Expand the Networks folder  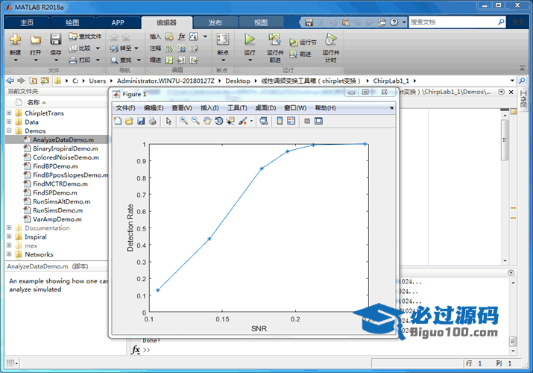tap(9, 254)
